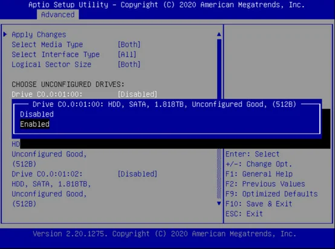The height and width of the screenshot is (249, 335).
Task: Open the Drive C0.0:01:00 Disabled value
Action: 138,94
